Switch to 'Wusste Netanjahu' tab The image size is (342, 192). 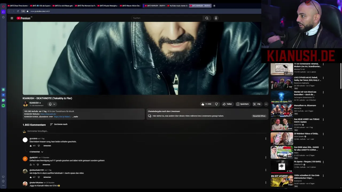[x=108, y=6]
